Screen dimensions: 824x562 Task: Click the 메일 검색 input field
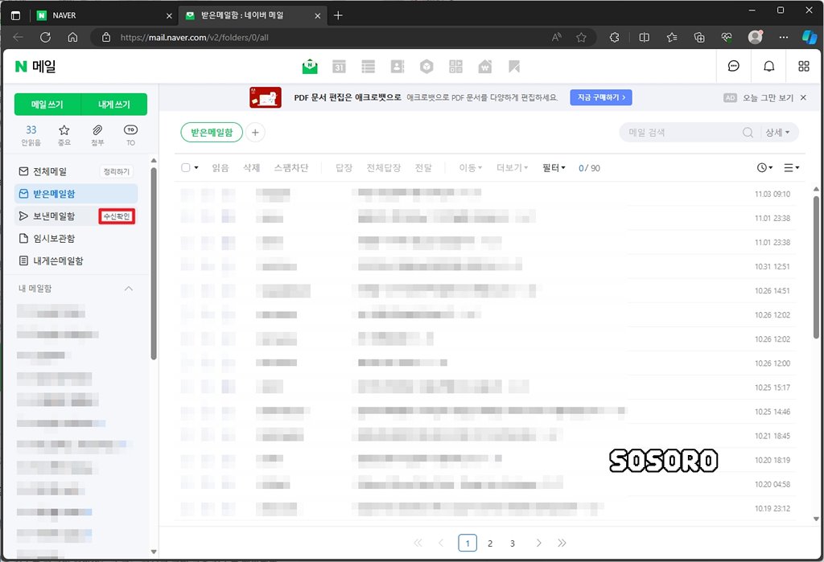pyautogui.click(x=683, y=133)
